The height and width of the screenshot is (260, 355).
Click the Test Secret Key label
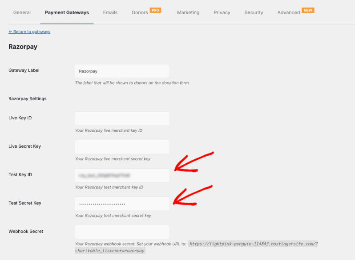pos(25,203)
